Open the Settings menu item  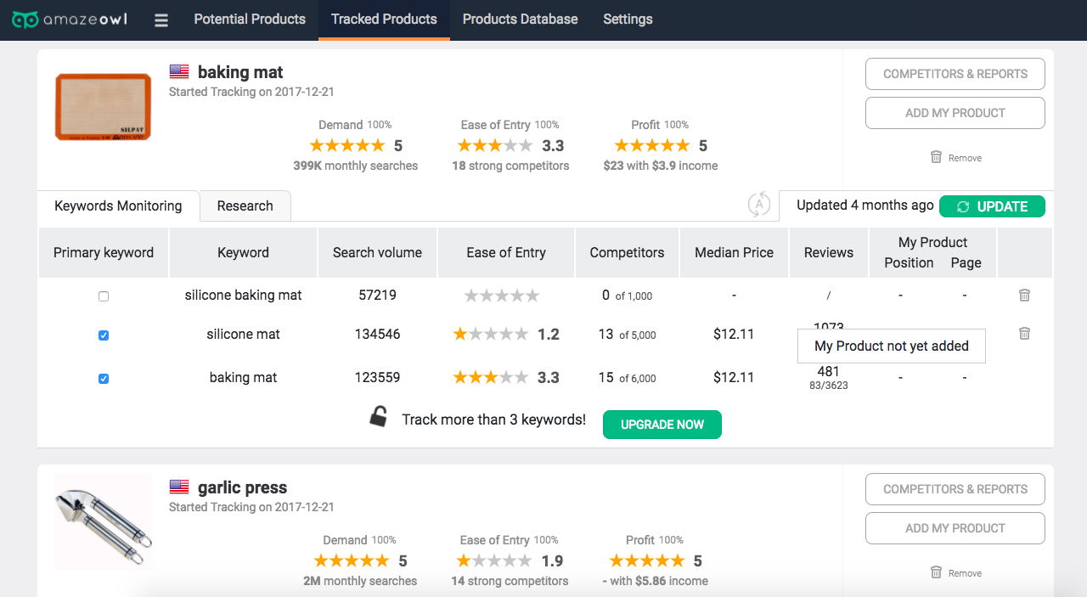click(628, 20)
